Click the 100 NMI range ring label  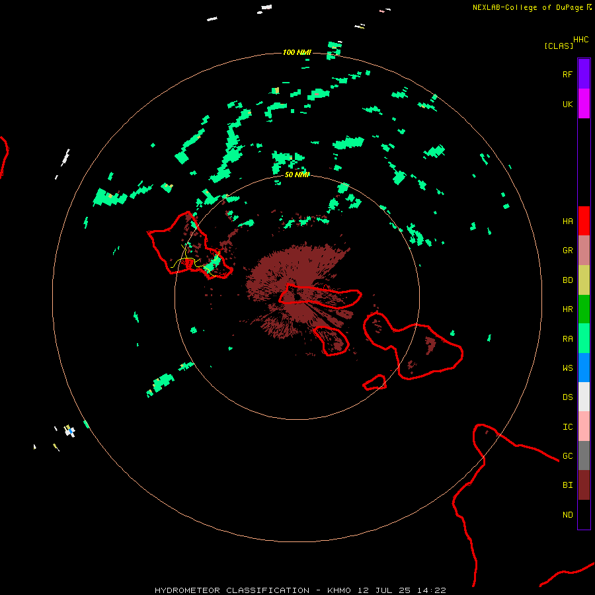(297, 52)
